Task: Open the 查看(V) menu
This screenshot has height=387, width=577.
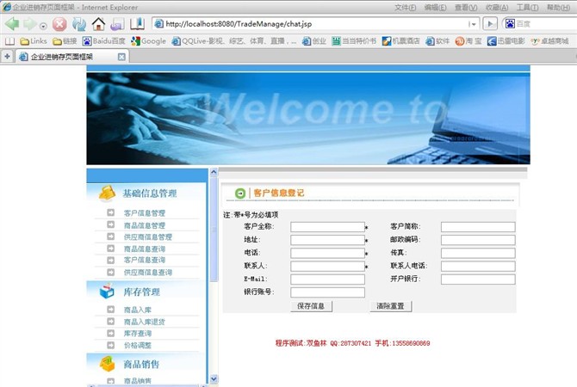Action: click(466, 8)
